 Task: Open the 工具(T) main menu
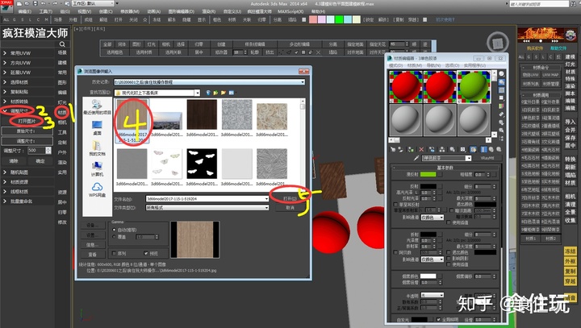(x=45, y=11)
